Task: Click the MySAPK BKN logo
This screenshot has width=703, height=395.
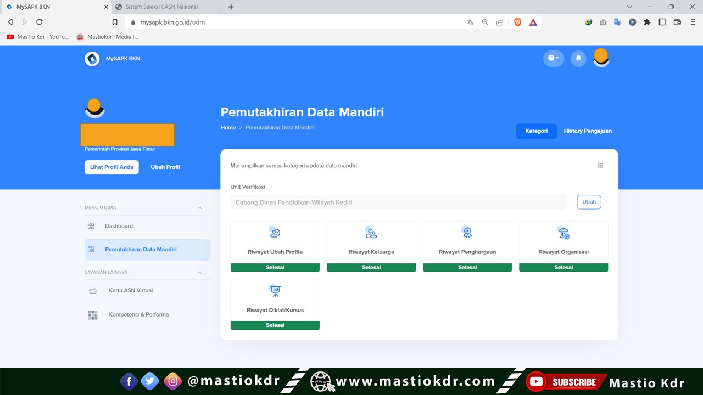Action: pos(92,58)
